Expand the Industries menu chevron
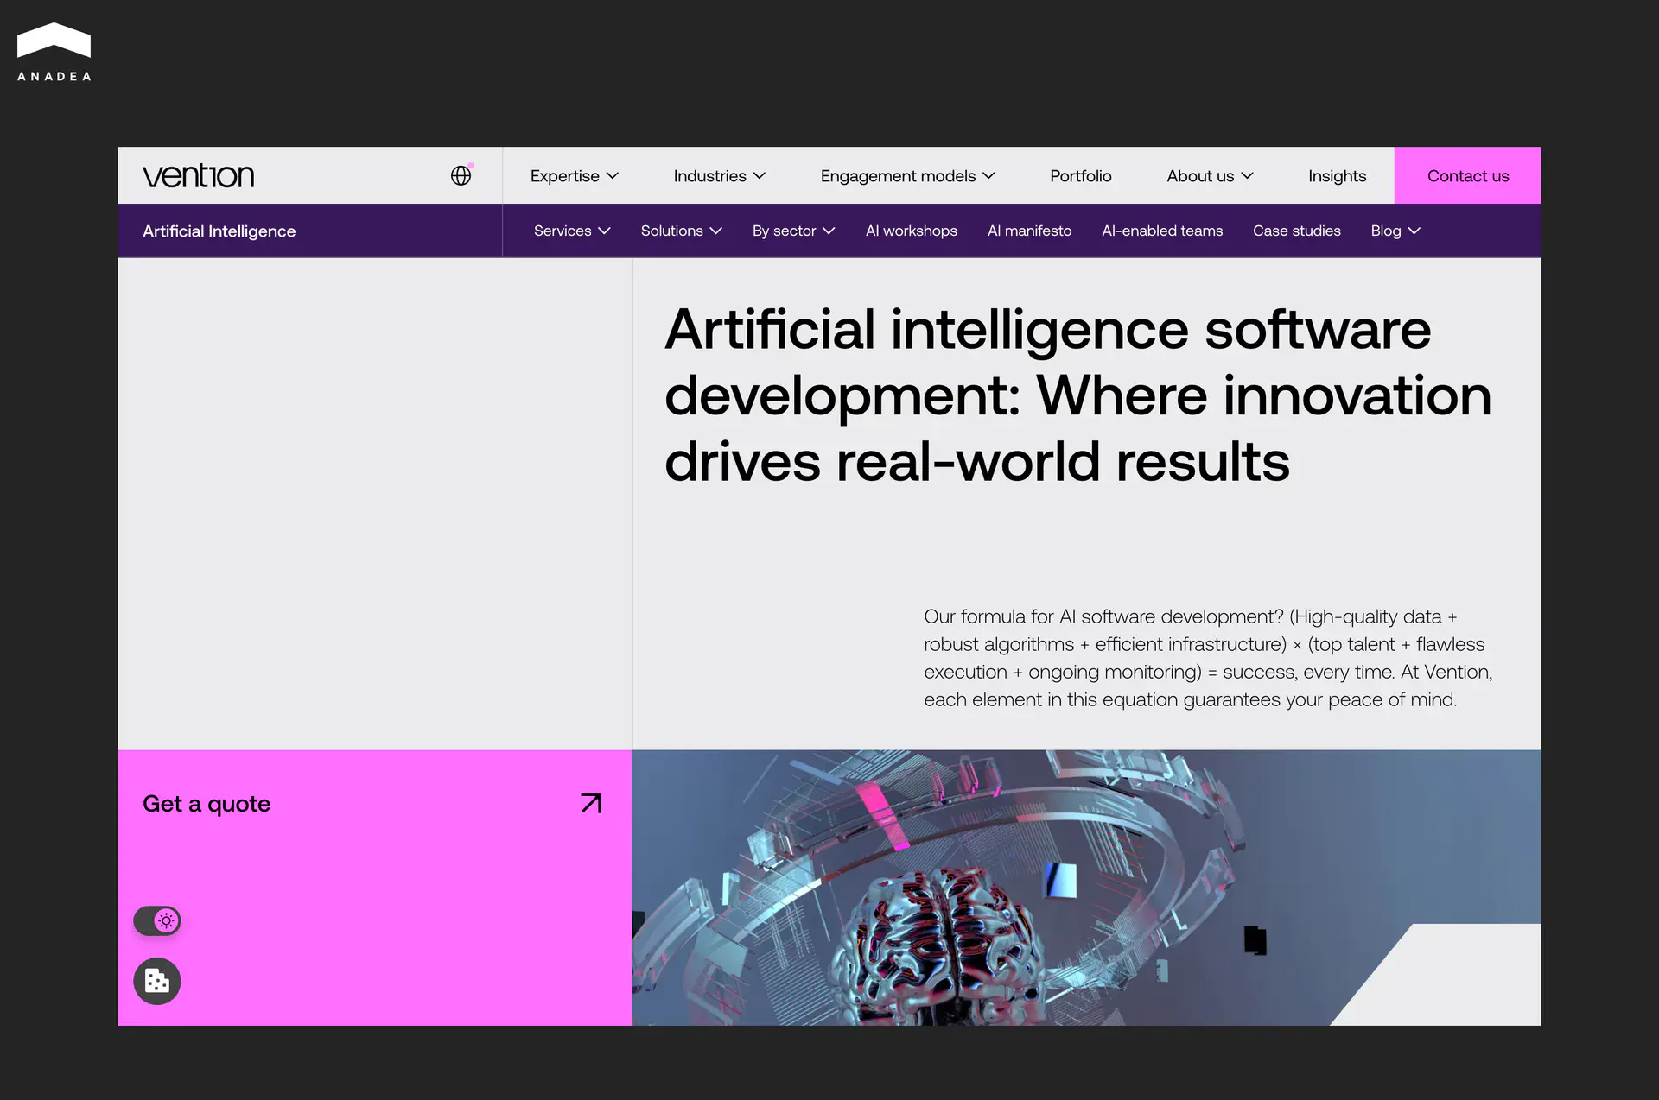Viewport: 1659px width, 1100px height. coord(760,176)
